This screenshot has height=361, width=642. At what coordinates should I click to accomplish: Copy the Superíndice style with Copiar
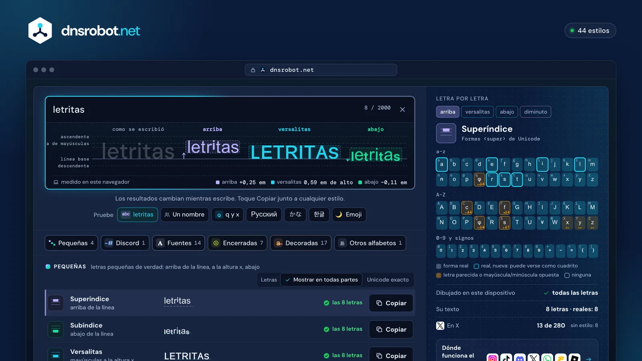point(391,303)
